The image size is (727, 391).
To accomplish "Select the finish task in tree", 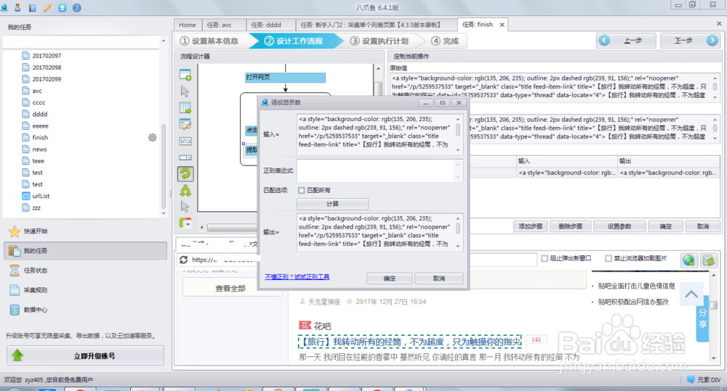I will (40, 137).
